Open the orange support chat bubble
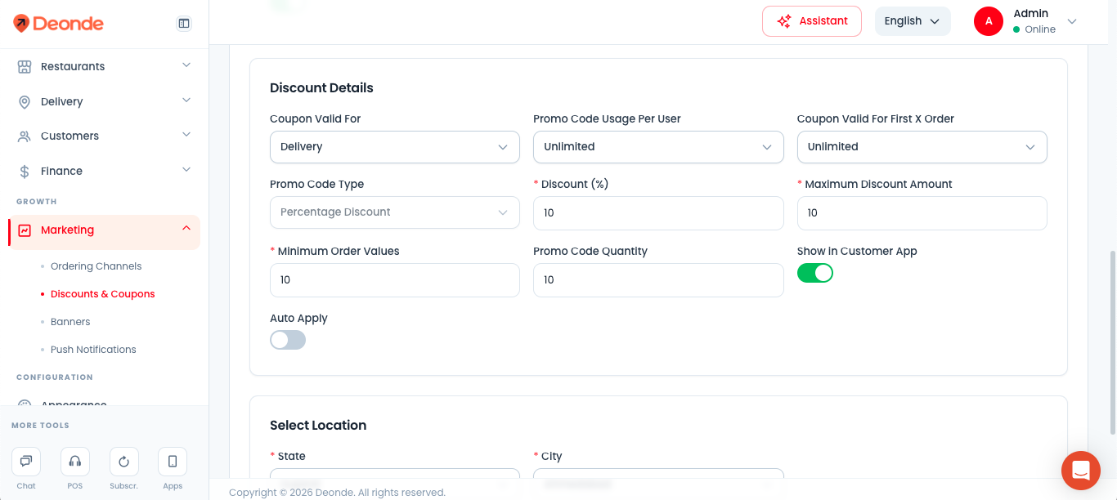 [x=1081, y=471]
